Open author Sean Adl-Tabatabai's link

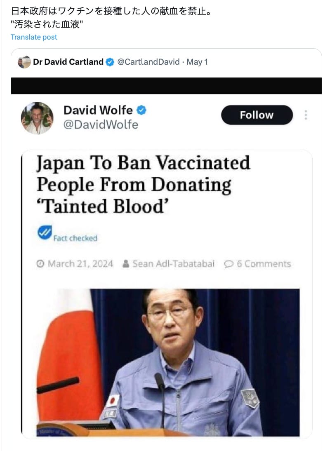point(173,264)
